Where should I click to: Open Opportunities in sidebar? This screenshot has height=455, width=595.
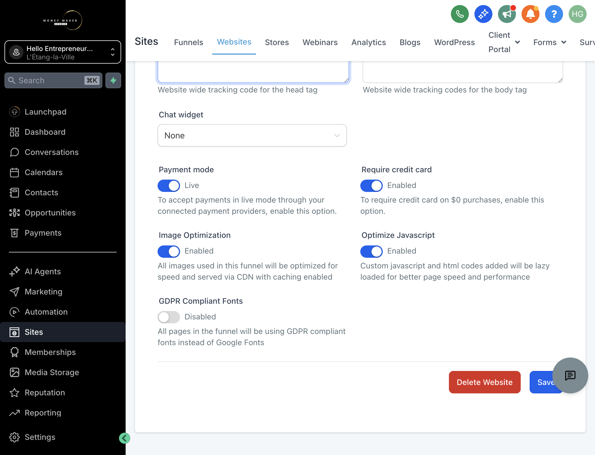63,213
